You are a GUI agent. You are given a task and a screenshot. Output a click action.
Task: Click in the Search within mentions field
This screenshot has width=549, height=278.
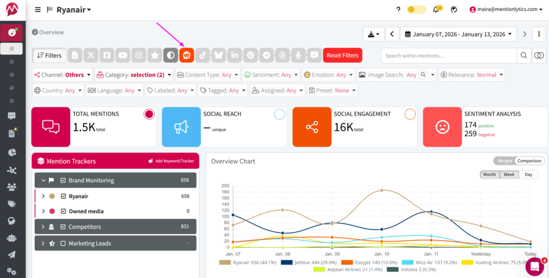point(449,56)
